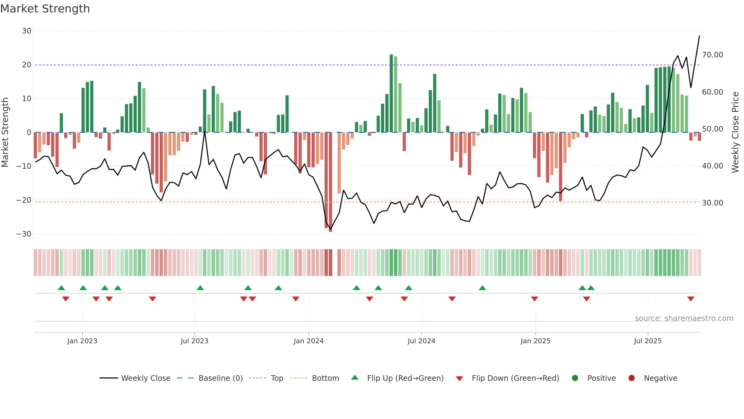Toggle the Weekly Close legend label
This screenshot has width=744, height=419.
(146, 378)
